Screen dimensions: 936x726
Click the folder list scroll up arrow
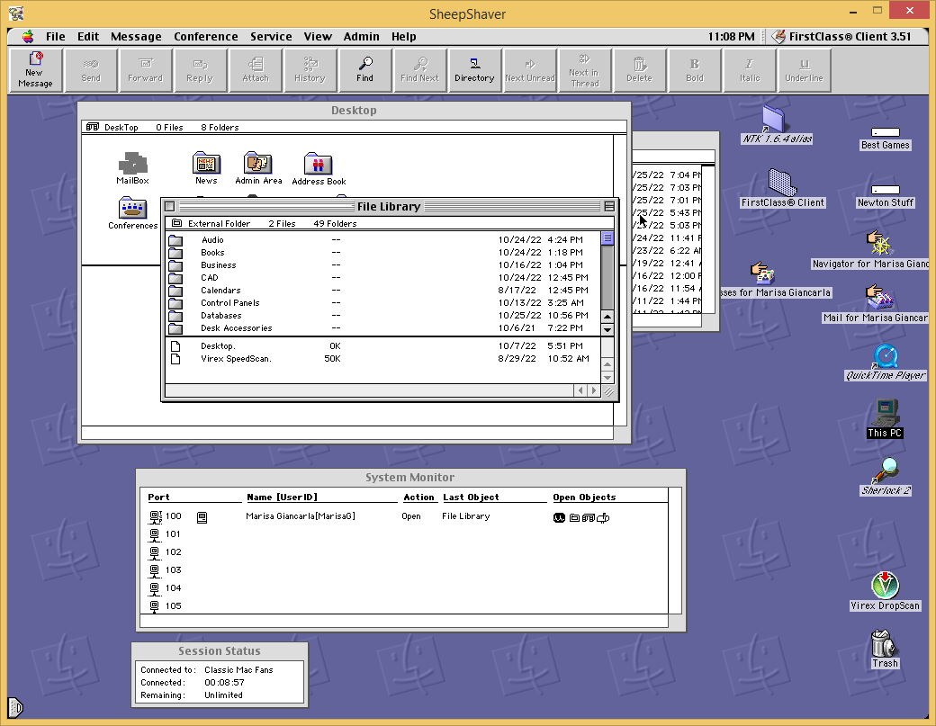point(607,317)
